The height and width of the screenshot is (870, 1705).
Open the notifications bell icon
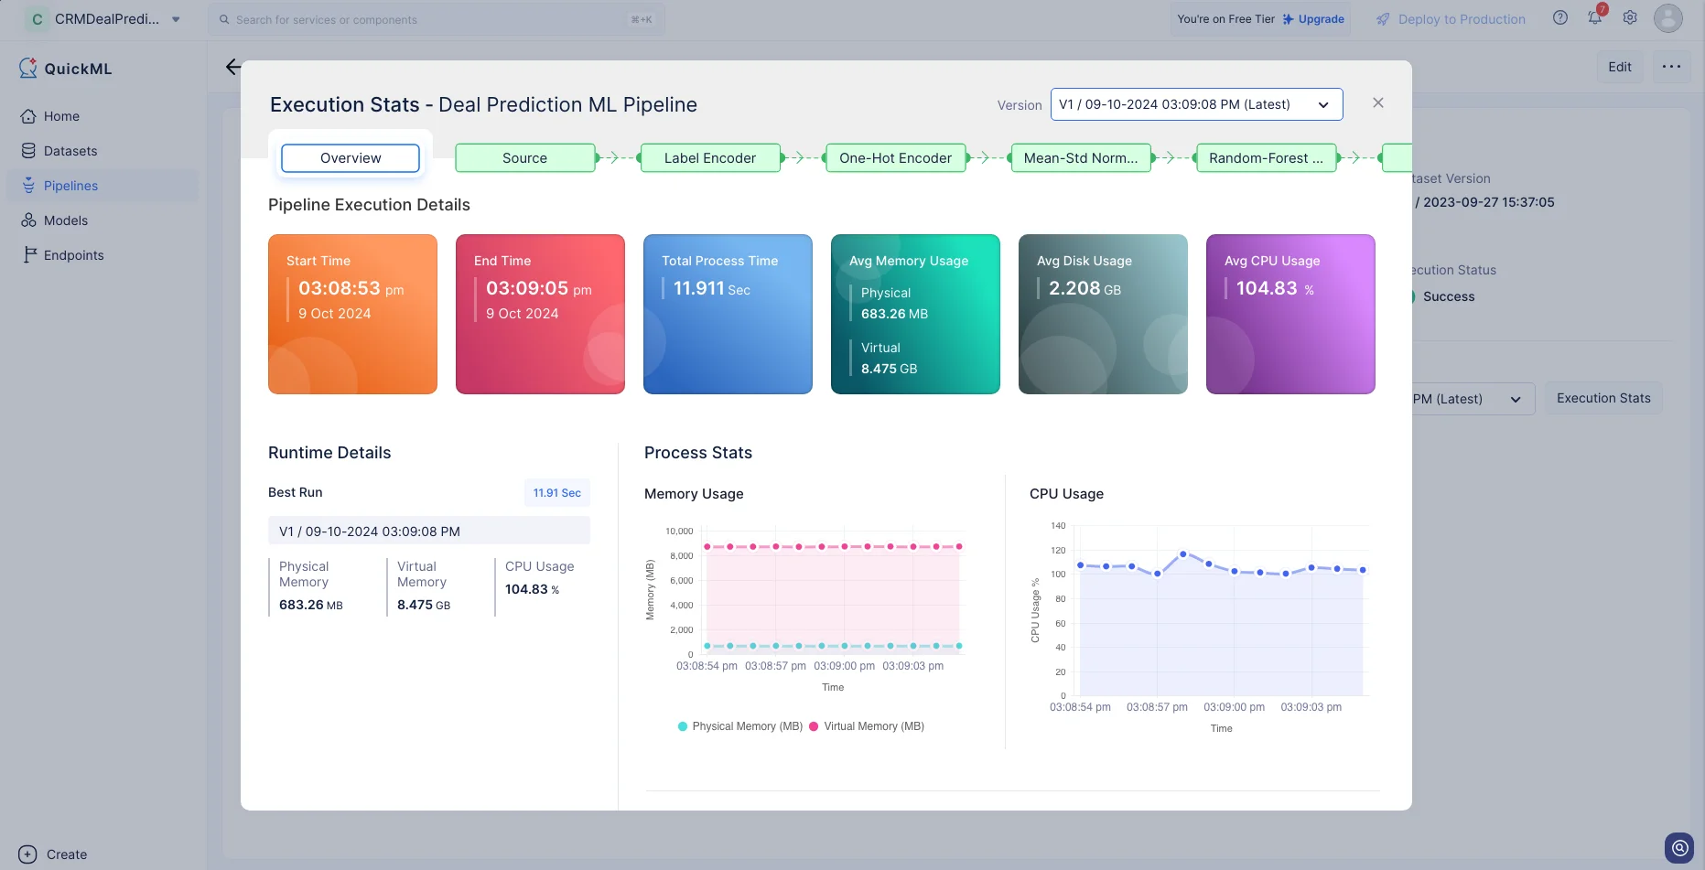coord(1595,18)
